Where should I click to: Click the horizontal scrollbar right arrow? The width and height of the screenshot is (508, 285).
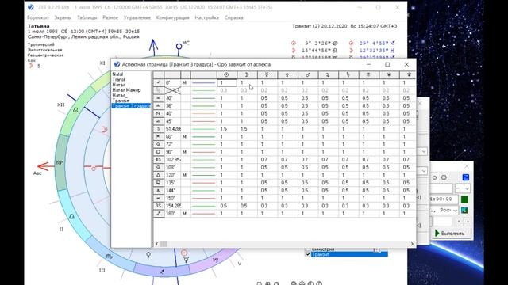(x=412, y=244)
